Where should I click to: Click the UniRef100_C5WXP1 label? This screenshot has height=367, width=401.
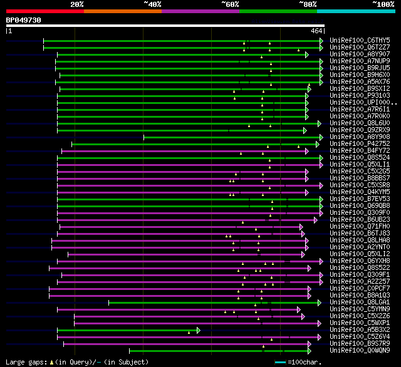(x=360, y=323)
